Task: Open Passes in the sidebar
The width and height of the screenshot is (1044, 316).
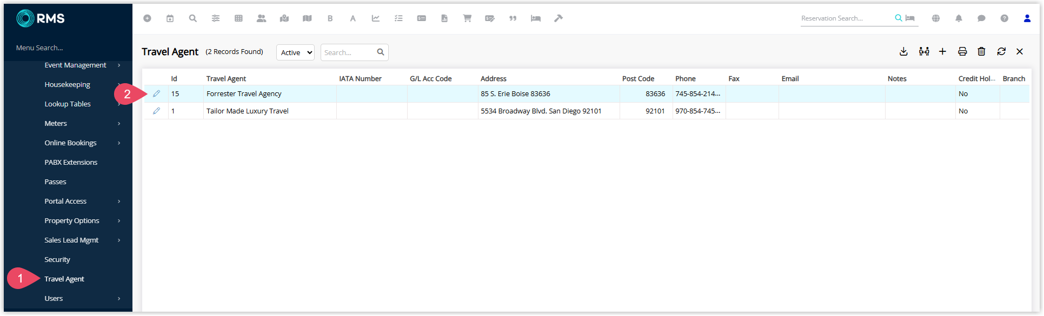Action: click(55, 181)
